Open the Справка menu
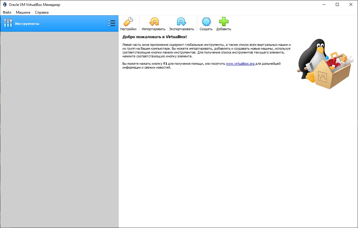This screenshot has height=228, width=358. (x=42, y=12)
